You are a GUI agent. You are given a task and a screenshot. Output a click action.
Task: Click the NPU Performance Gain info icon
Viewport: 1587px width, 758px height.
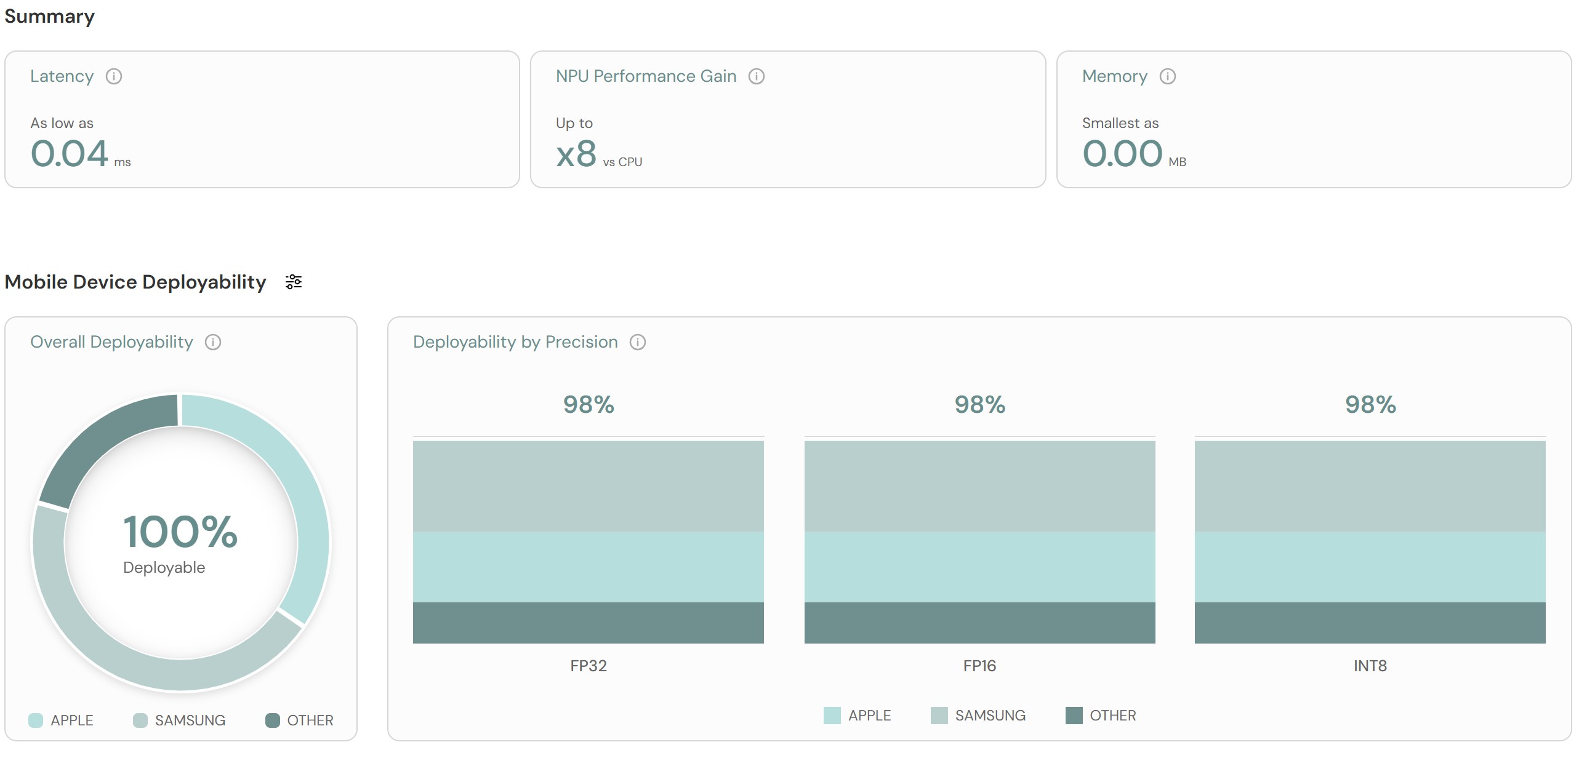(x=757, y=76)
